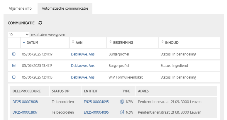Open deelprocedure DP25-00003808
The width and height of the screenshot is (227, 120).
tap(25, 102)
